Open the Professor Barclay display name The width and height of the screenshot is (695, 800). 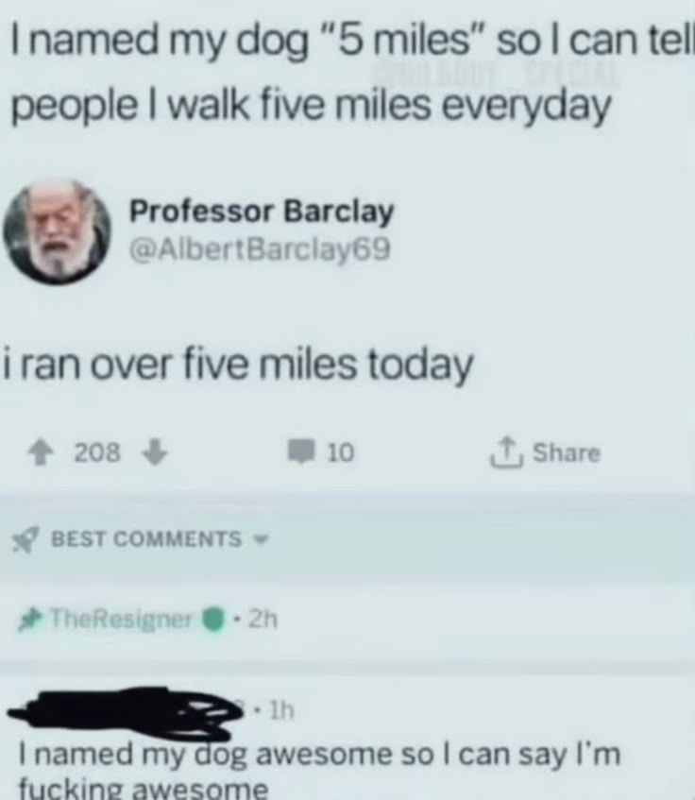[x=262, y=212]
